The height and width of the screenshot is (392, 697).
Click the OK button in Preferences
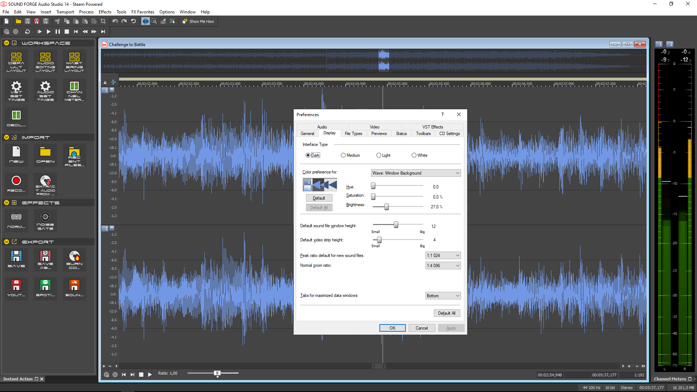[392, 328]
